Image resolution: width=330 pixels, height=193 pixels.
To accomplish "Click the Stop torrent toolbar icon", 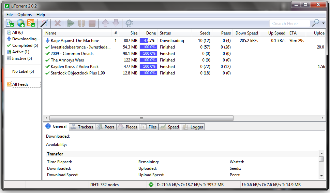I will pos(92,23).
